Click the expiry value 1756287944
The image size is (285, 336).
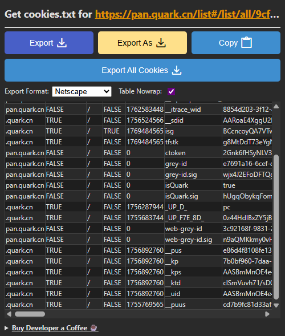tap(145, 207)
